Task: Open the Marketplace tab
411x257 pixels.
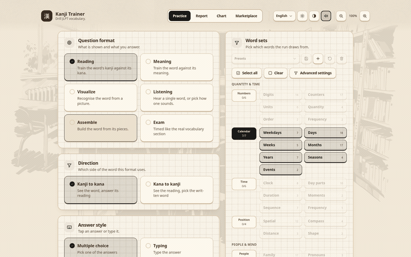Action: 246,16
